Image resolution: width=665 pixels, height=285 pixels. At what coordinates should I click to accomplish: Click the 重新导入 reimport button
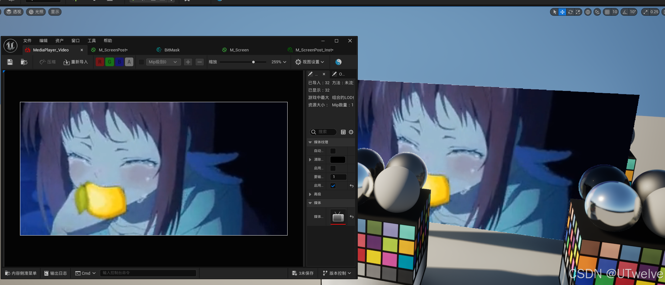(x=76, y=62)
